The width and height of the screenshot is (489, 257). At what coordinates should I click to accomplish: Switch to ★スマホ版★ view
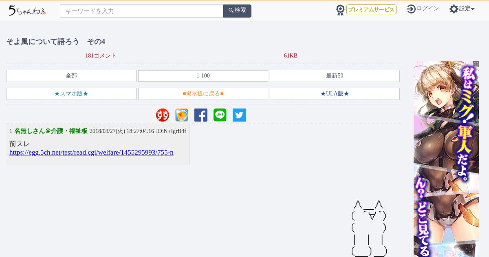click(x=71, y=94)
